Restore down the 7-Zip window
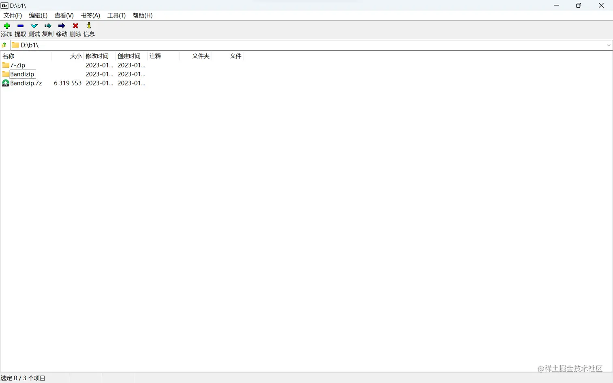The image size is (613, 383). (x=579, y=5)
